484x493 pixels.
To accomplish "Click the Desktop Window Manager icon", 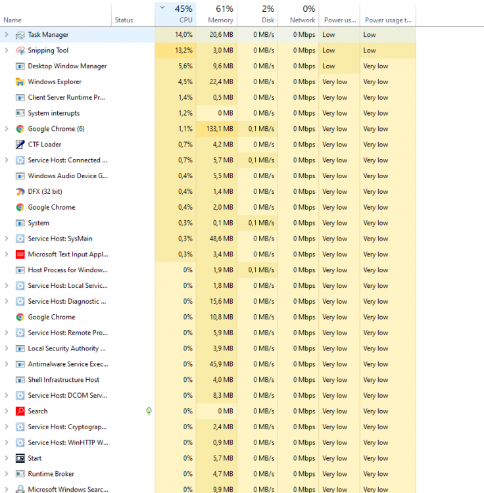I will click(20, 66).
